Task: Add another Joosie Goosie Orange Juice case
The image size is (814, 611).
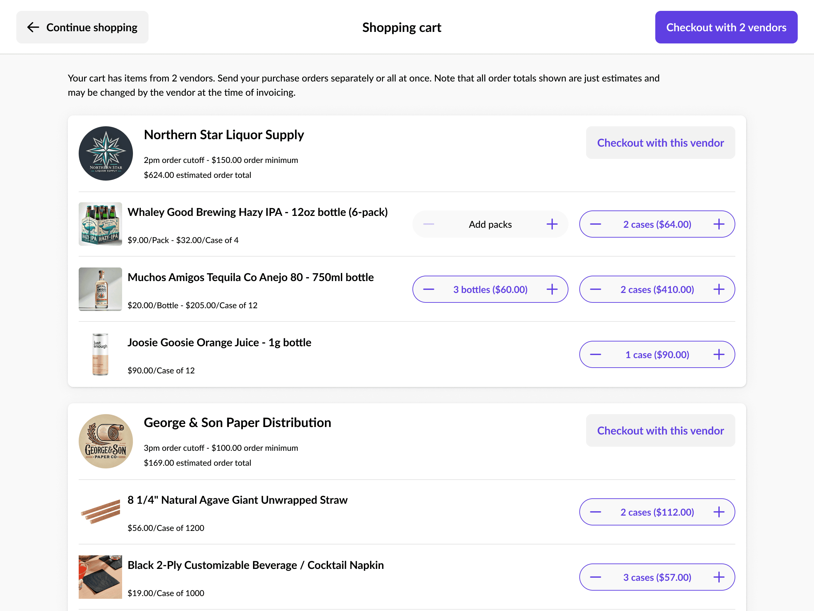Action: pos(718,354)
